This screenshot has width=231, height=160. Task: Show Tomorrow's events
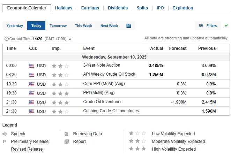58,25
